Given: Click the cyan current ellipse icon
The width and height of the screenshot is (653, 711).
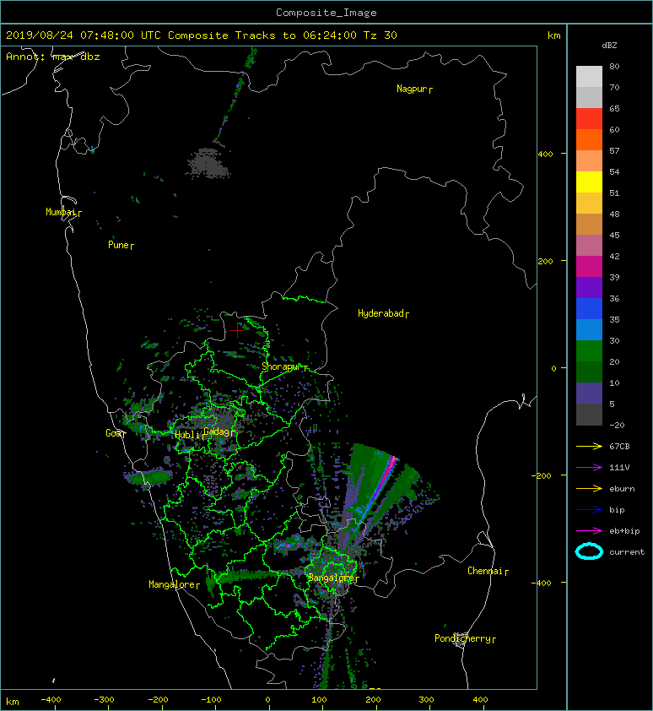Looking at the screenshot, I should (589, 551).
